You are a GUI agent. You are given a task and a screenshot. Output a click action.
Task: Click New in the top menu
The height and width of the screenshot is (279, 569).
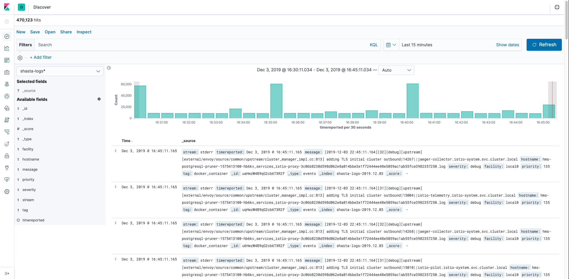click(x=21, y=32)
